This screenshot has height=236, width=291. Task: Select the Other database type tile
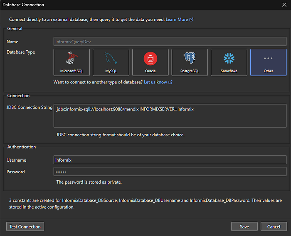click(x=268, y=62)
